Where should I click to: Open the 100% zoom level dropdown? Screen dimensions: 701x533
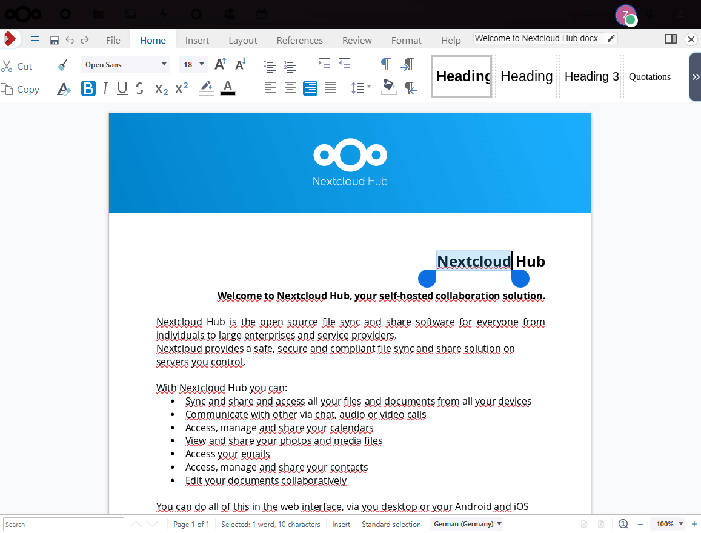669,524
